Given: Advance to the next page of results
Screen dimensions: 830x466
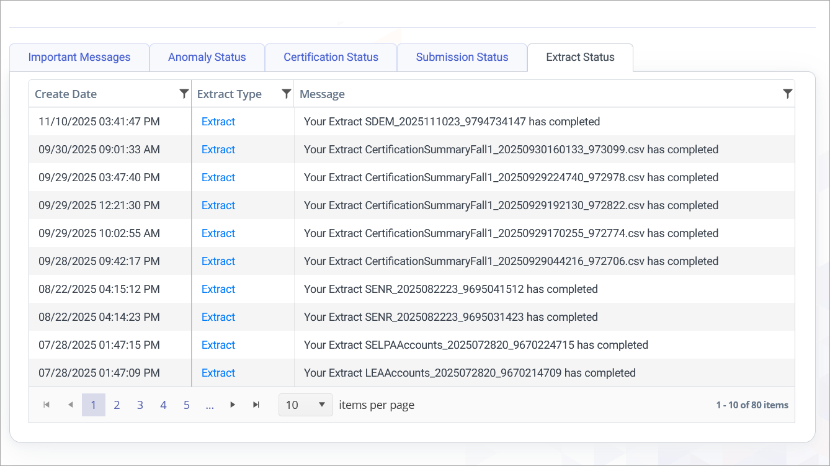Looking at the screenshot, I should coord(233,404).
